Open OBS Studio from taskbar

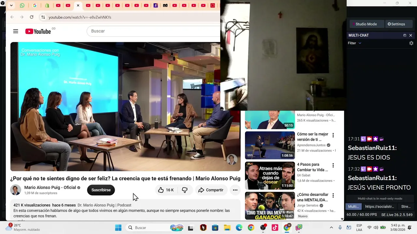click(x=263, y=227)
